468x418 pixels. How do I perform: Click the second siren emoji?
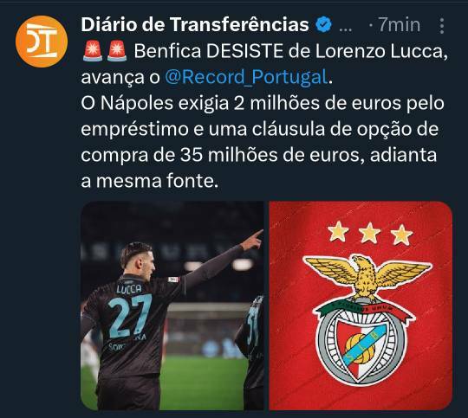pyautogui.click(x=117, y=51)
